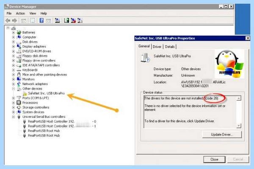Screen dimensions: 254x169
Task: Expand the IDE ATA/ATAPI controllers category
Action: pos(14,65)
